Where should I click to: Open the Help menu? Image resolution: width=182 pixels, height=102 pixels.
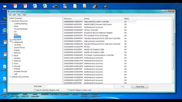[24, 15]
